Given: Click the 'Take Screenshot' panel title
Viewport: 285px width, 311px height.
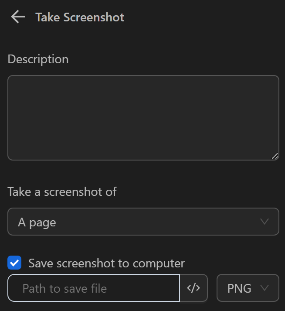Looking at the screenshot, I should (80, 17).
